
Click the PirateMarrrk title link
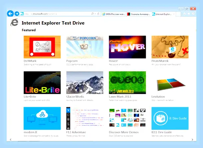tap(160, 61)
